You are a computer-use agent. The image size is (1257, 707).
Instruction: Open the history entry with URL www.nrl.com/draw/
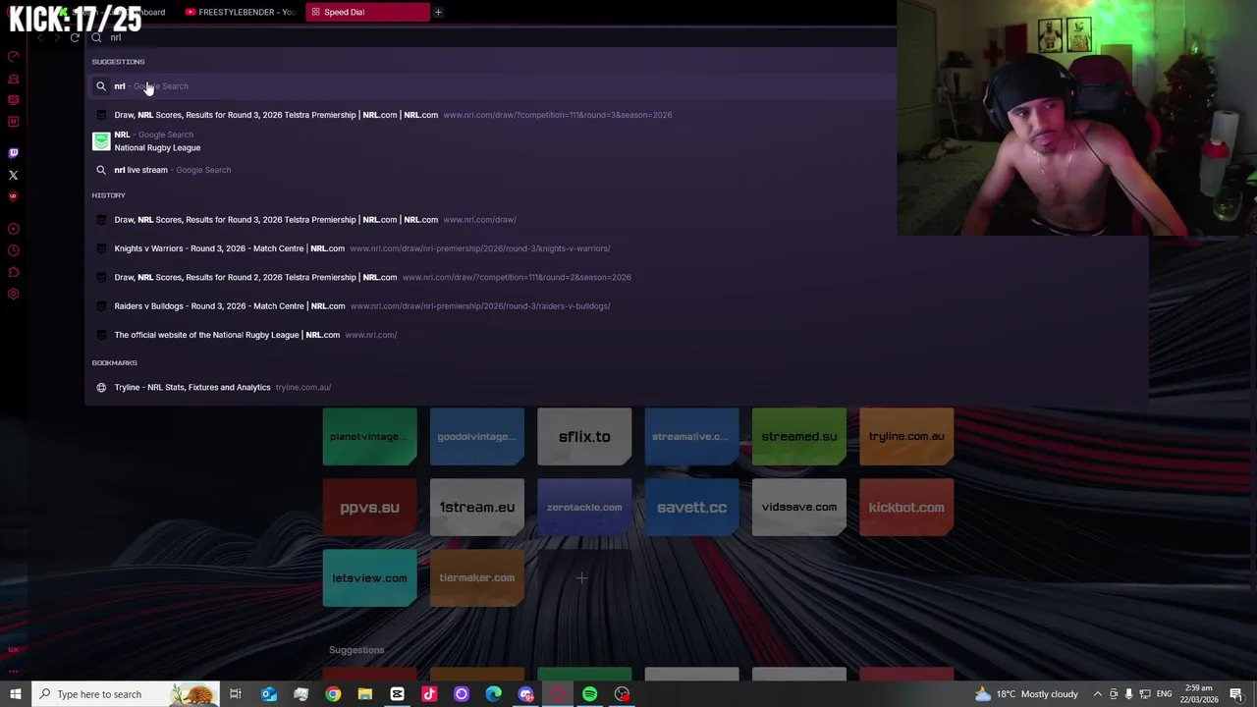click(491, 220)
